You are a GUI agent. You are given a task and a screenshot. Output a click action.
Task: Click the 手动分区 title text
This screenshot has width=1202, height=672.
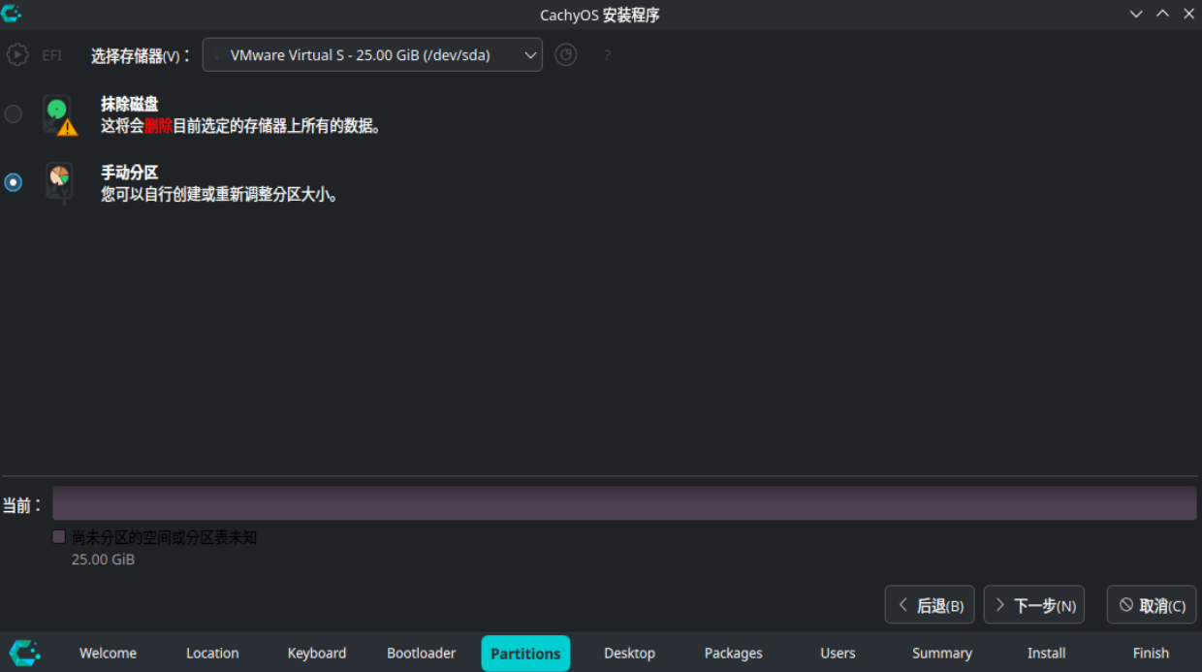pyautogui.click(x=130, y=173)
